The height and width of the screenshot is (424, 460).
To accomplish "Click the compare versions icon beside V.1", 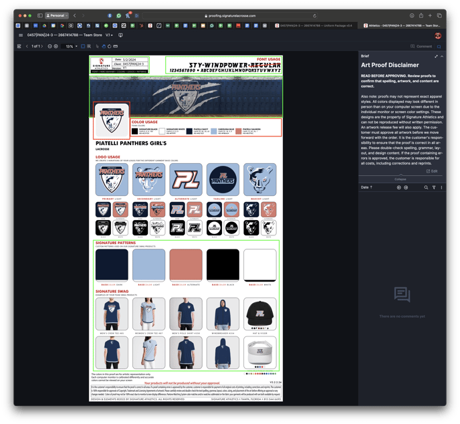I will (x=120, y=35).
